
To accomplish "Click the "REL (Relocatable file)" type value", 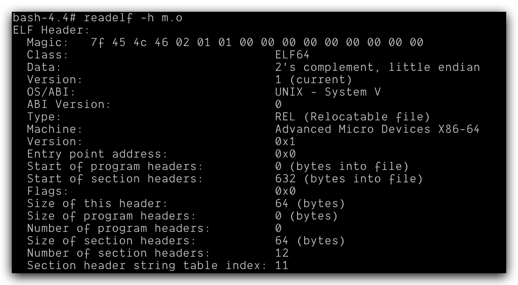I will (x=353, y=117).
